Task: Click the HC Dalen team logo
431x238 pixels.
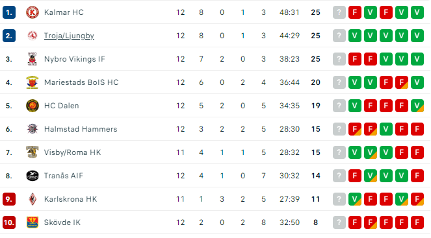Action: coord(32,106)
